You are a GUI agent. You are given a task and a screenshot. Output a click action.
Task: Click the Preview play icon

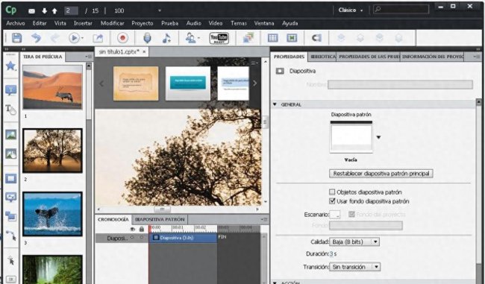(74, 38)
